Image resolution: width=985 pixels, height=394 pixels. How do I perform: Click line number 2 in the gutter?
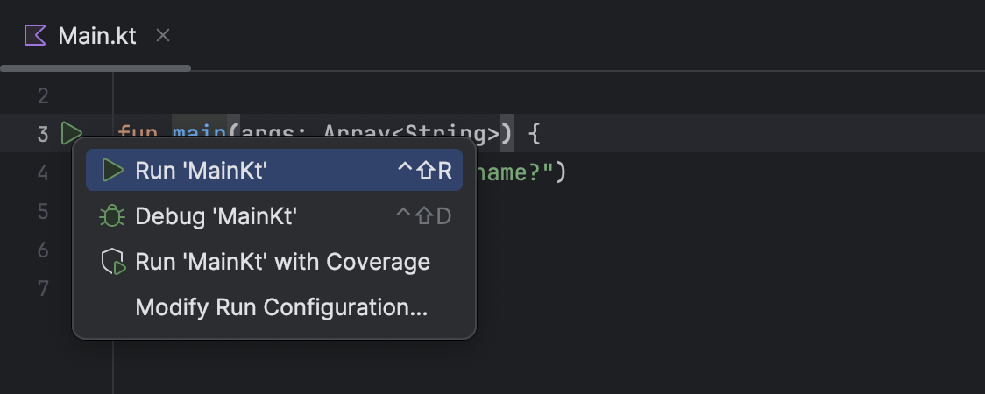(44, 96)
